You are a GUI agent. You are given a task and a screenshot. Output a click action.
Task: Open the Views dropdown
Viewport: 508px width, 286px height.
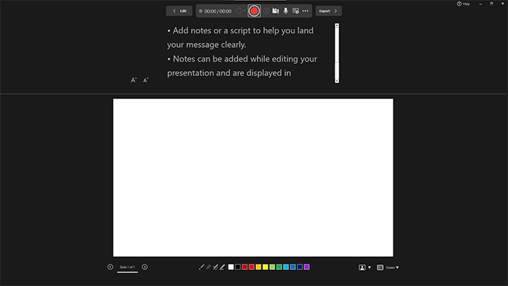click(x=388, y=268)
